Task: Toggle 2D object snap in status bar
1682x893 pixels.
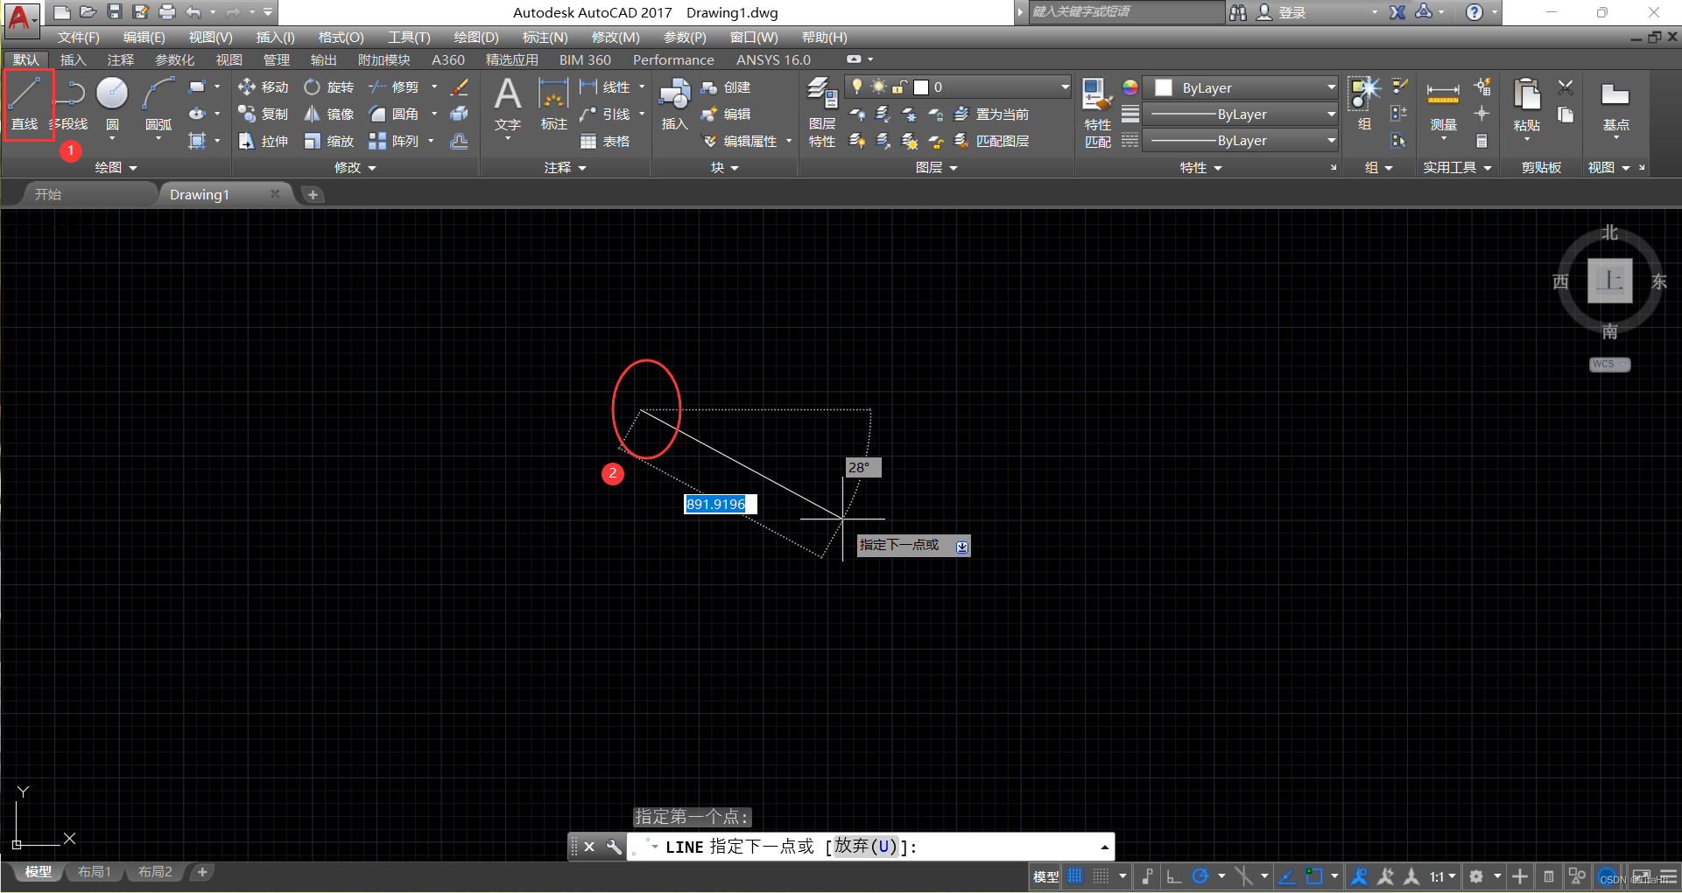Action: [1313, 876]
